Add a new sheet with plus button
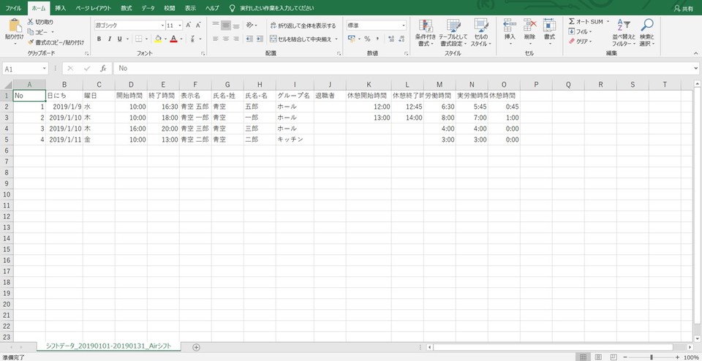702x361 pixels. [196, 347]
